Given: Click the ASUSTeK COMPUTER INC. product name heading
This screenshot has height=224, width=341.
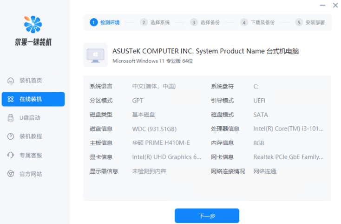Looking at the screenshot, I should tap(205, 51).
